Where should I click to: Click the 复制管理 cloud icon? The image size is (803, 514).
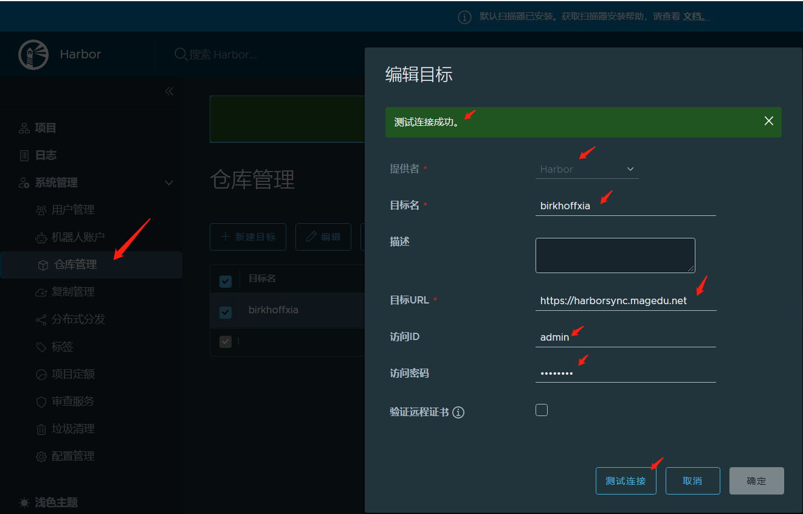pyautogui.click(x=41, y=293)
